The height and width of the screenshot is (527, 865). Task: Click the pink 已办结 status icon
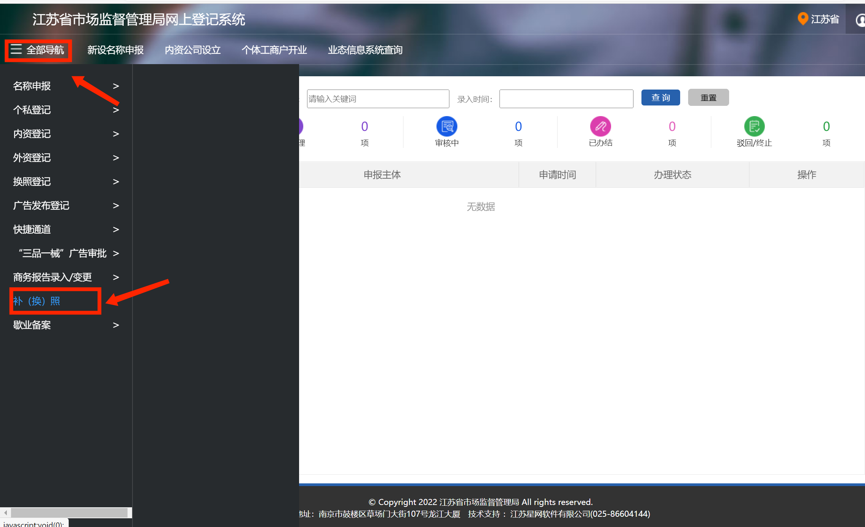(600, 126)
